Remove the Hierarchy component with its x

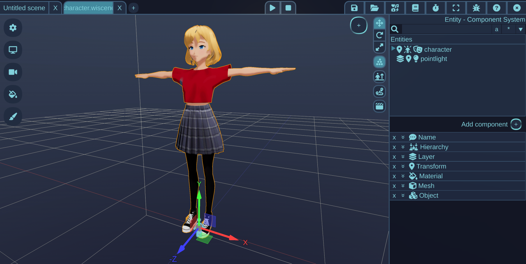click(x=394, y=147)
